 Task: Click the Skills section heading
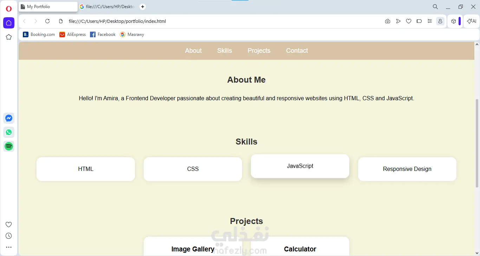[x=246, y=142]
